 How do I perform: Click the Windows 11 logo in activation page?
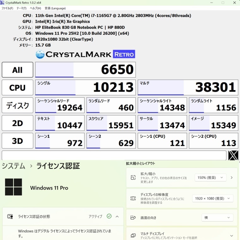pyautogui.click(x=14, y=187)
